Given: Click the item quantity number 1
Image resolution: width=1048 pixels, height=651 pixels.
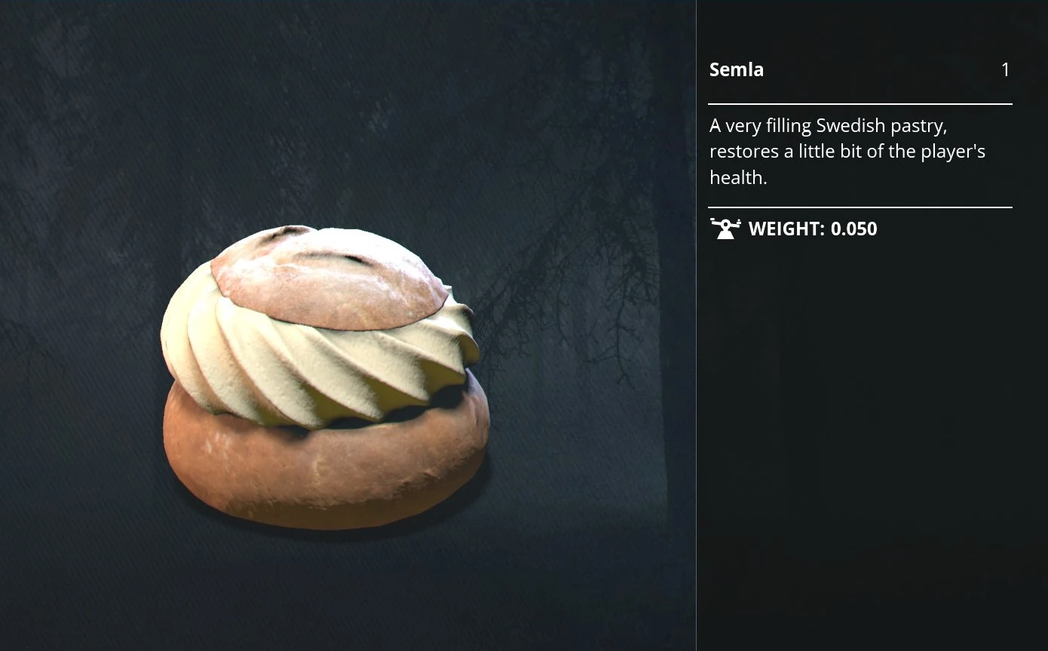Looking at the screenshot, I should click(1005, 69).
